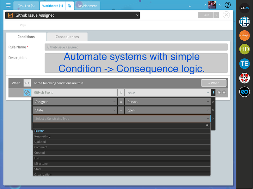Collapse the Select a Constraint Type dropdown

122,118
